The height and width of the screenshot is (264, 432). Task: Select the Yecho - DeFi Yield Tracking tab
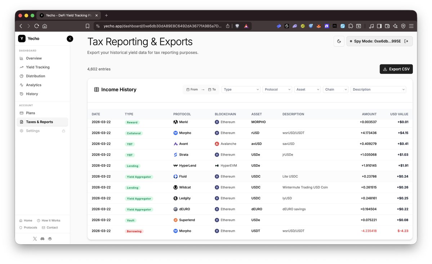click(x=69, y=15)
